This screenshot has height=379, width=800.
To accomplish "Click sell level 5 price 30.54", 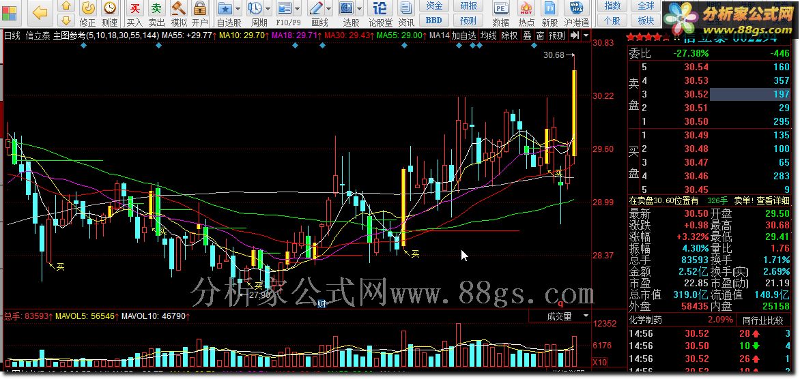I will [x=696, y=67].
